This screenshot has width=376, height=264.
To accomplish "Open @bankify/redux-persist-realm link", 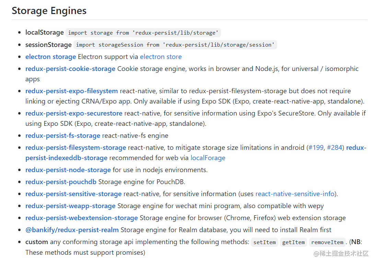I will coord(72,230).
